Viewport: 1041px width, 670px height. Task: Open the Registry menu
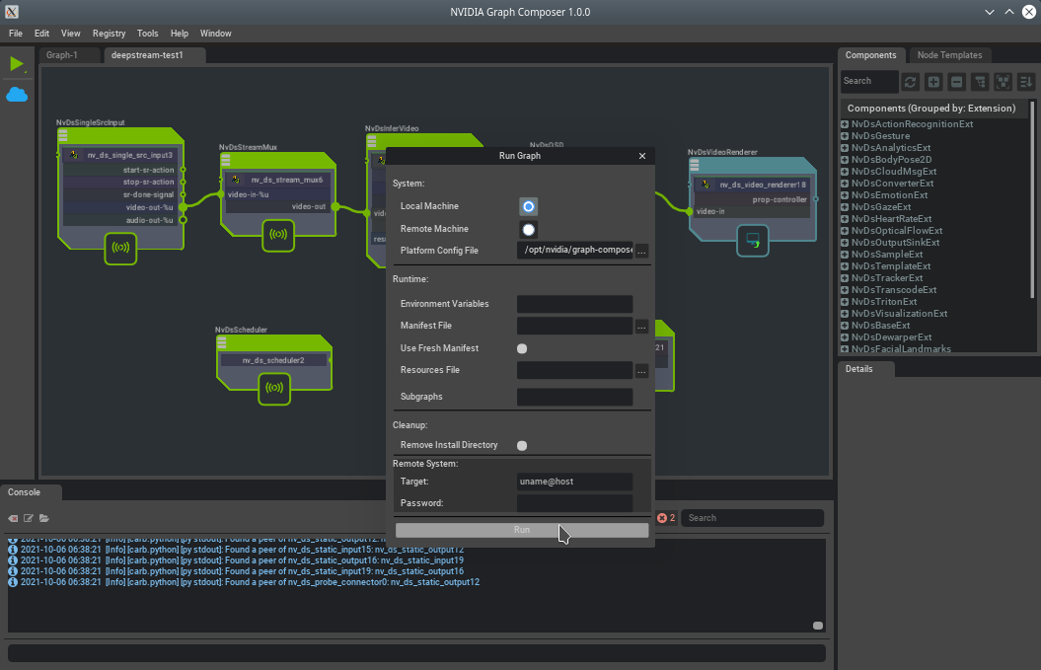(109, 34)
